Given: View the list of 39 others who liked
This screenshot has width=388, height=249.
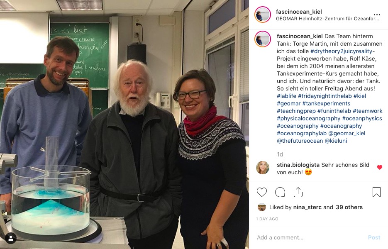Looking at the screenshot, I should click(349, 207).
